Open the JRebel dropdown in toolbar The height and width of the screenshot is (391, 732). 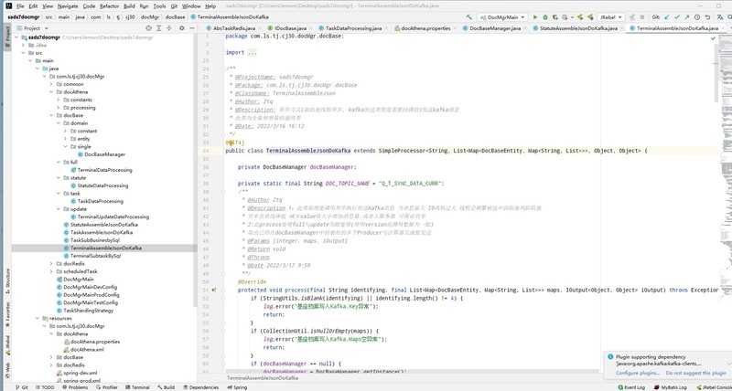[611, 17]
